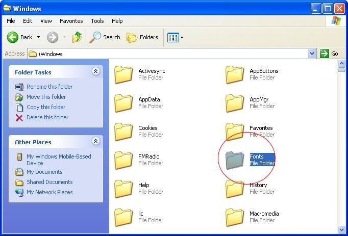Click the Rename folder icon

click(19, 87)
